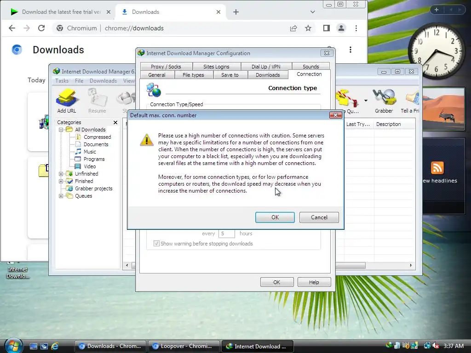Image resolution: width=471 pixels, height=353 pixels.
Task: Click the Last Try column header
Action: (x=358, y=124)
